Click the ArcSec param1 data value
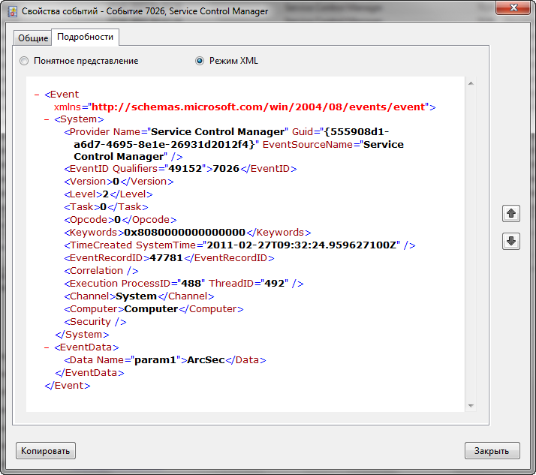Image resolution: width=536 pixels, height=475 pixels. (x=206, y=360)
